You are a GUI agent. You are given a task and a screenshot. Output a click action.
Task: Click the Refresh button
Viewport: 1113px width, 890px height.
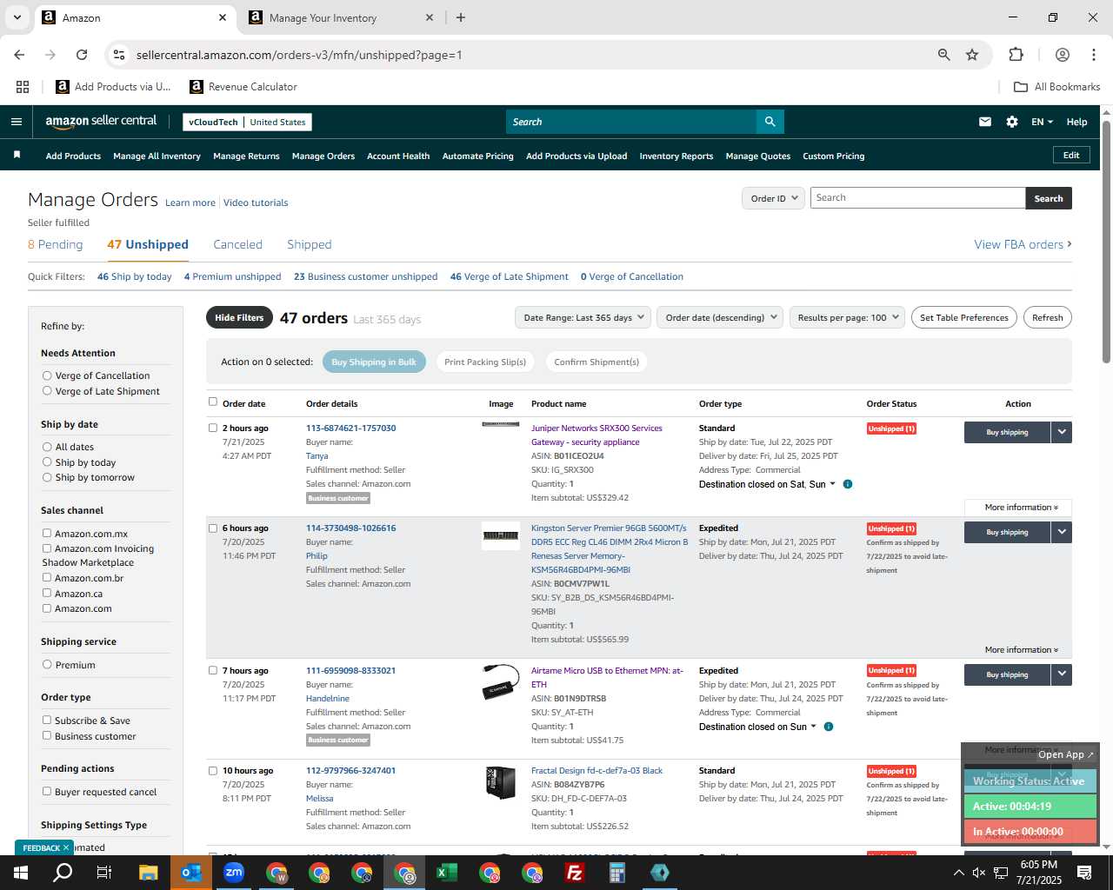tap(1047, 317)
